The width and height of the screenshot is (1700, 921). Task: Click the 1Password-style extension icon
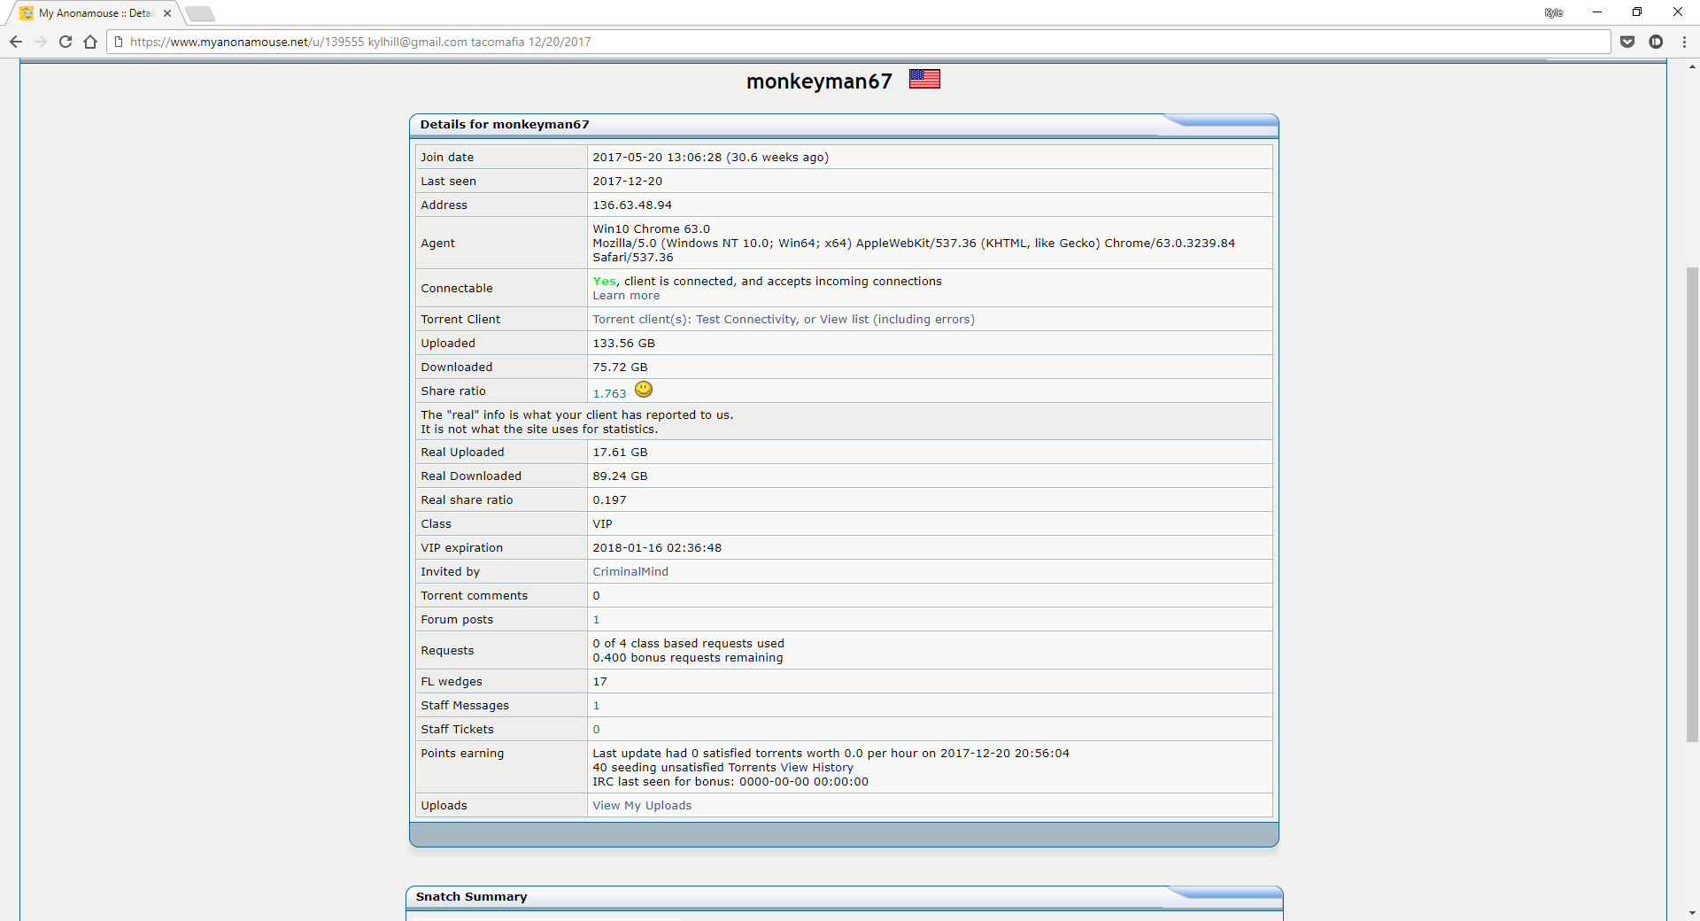tap(1656, 42)
